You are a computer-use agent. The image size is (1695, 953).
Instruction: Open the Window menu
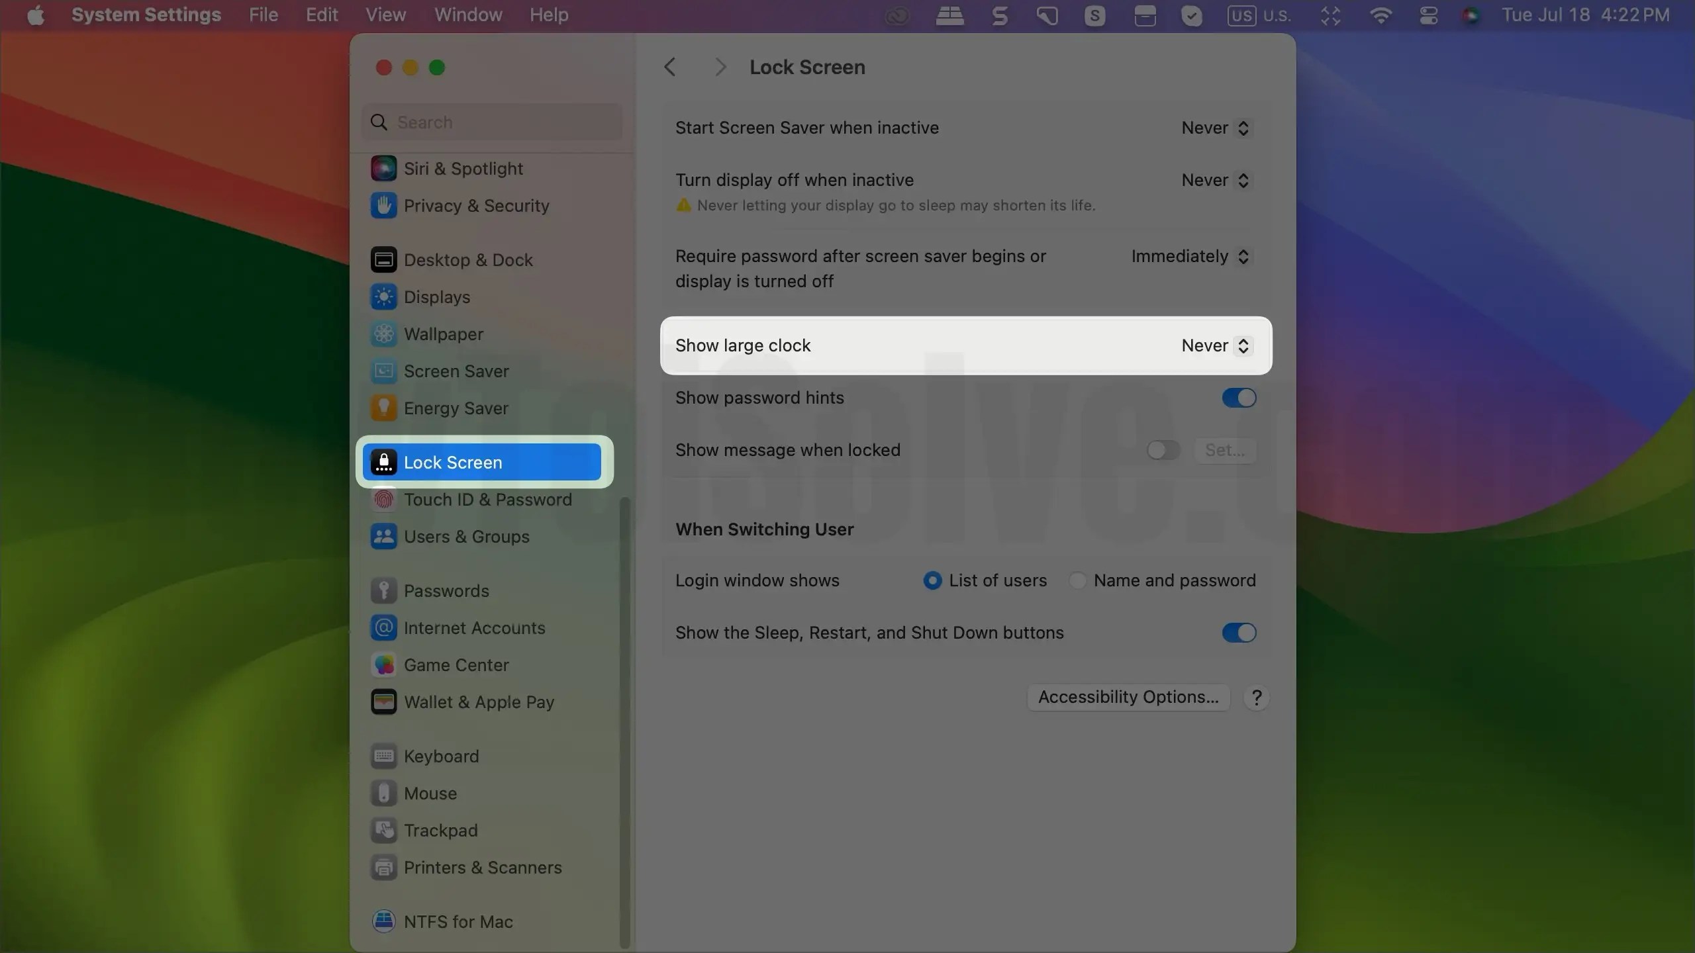[x=467, y=14]
